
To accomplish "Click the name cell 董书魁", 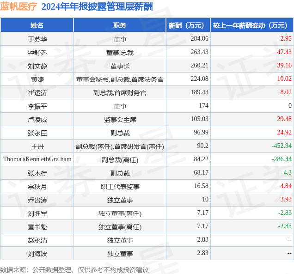I will (x=37, y=227).
